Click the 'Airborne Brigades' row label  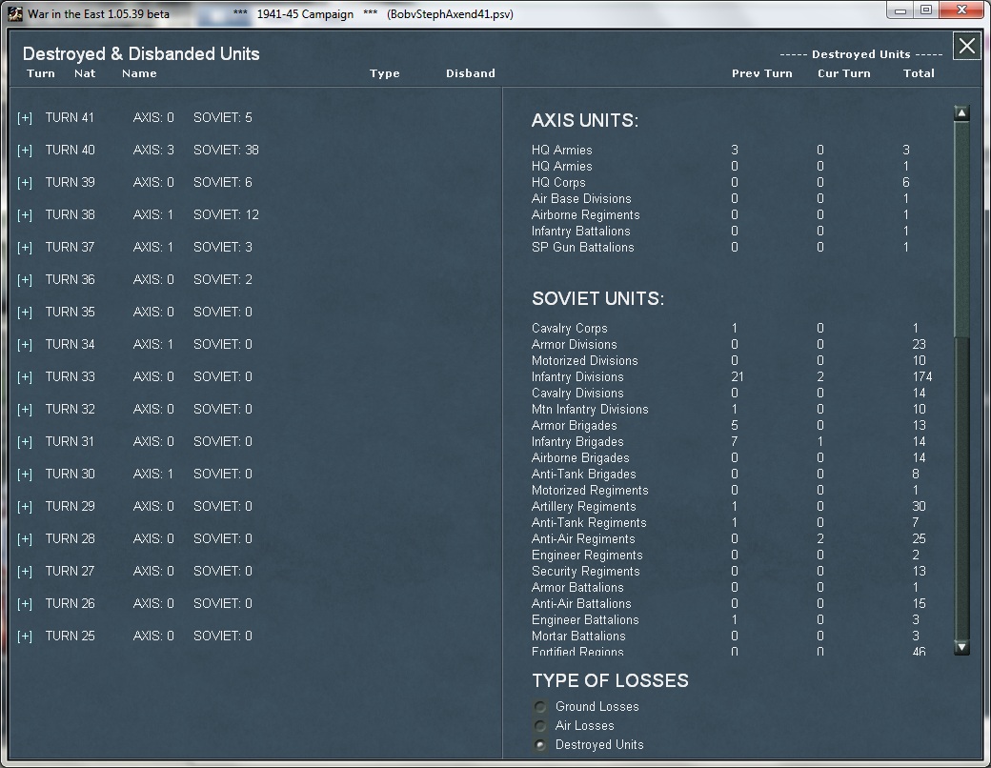(580, 457)
